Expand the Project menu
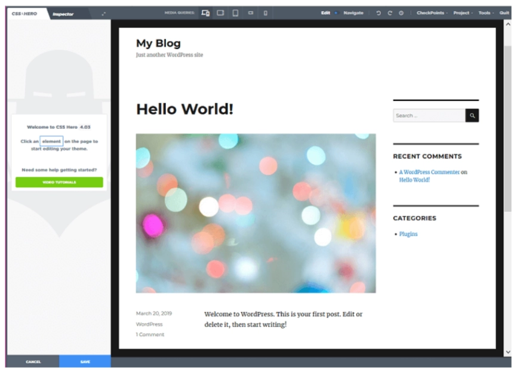Viewport: 520px width, 376px height. [x=461, y=13]
